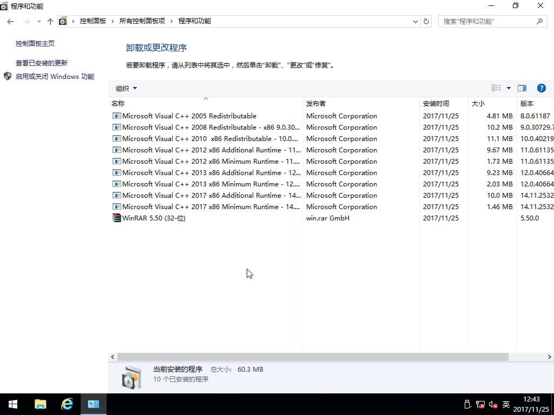This screenshot has width=554, height=415.
Task: Go up one folder level arrow
Action: click(50, 22)
